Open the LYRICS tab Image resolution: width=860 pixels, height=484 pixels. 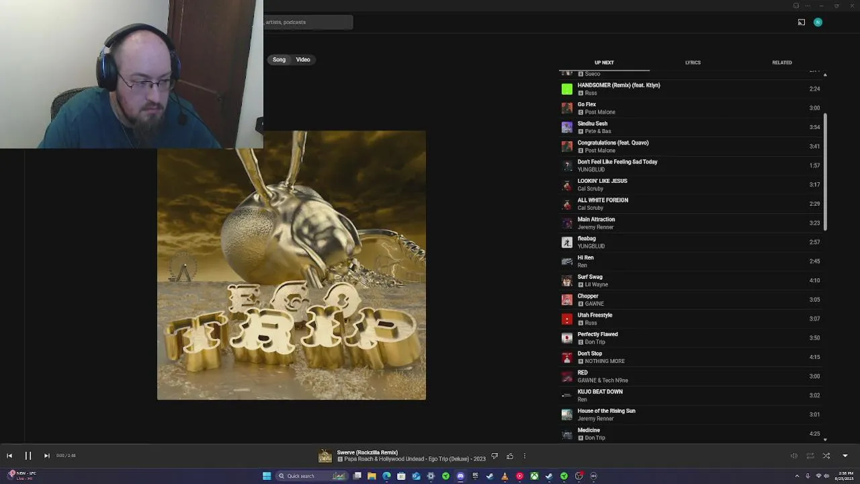point(693,63)
